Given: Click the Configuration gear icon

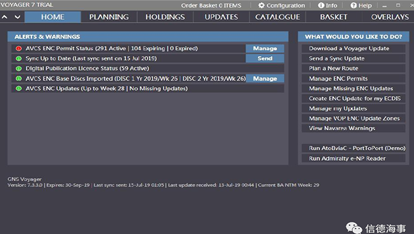Looking at the screenshot, I should point(261,6).
